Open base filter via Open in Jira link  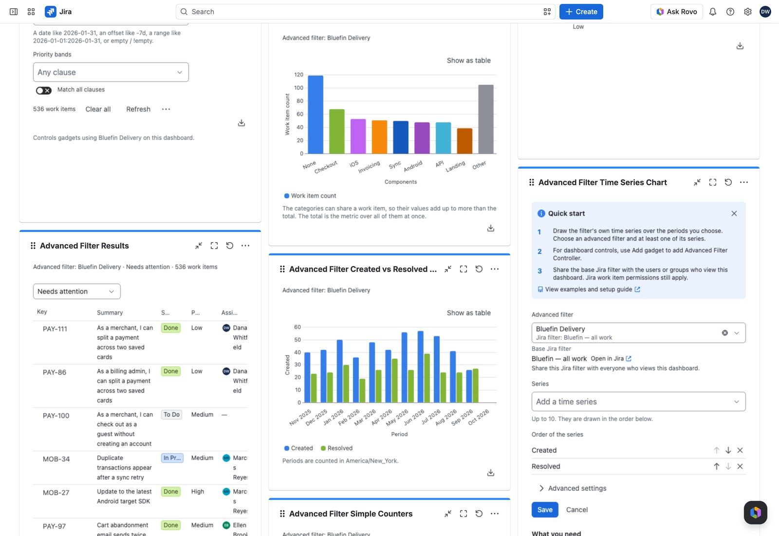(611, 359)
